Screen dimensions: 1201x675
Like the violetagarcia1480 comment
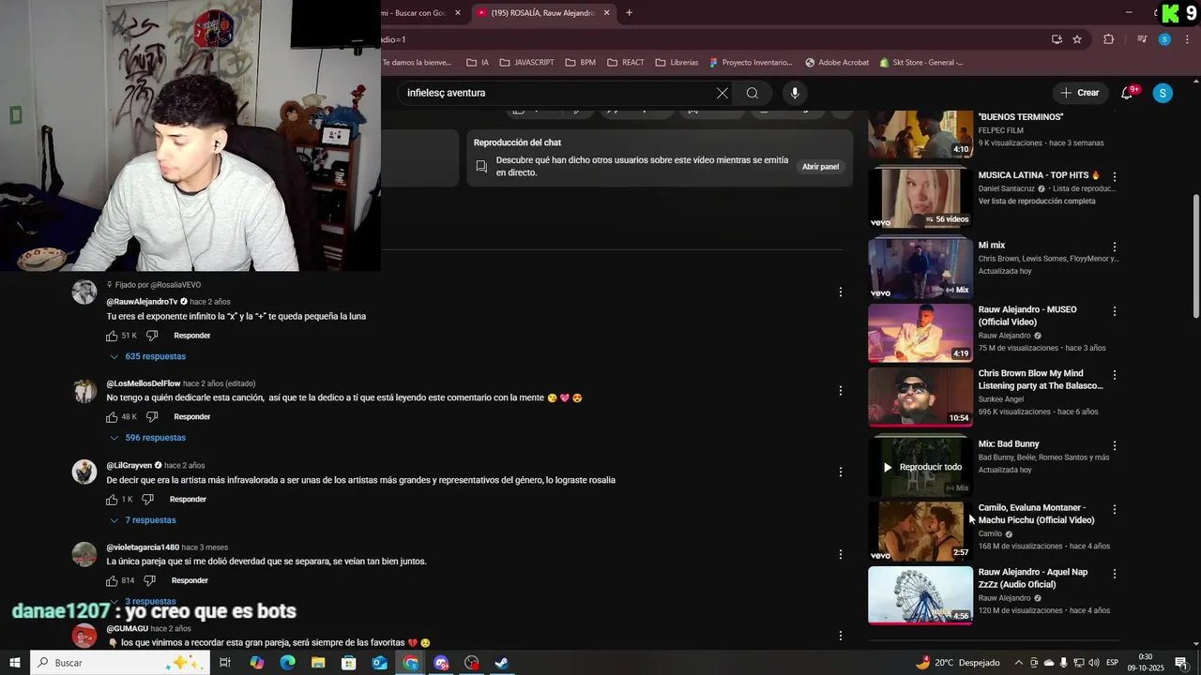coord(112,581)
